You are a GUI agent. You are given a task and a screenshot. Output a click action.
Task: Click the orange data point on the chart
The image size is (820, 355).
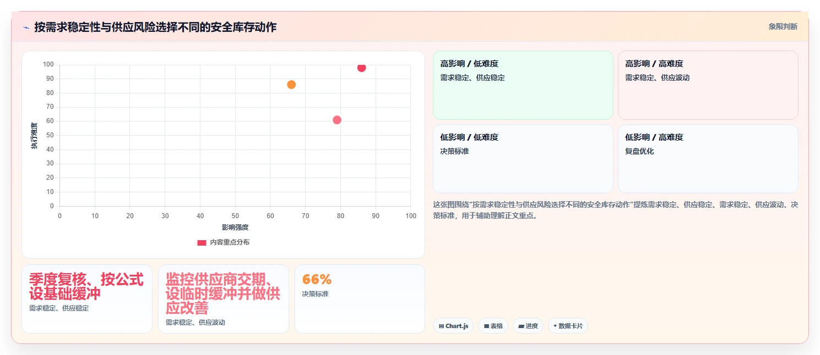click(x=291, y=85)
